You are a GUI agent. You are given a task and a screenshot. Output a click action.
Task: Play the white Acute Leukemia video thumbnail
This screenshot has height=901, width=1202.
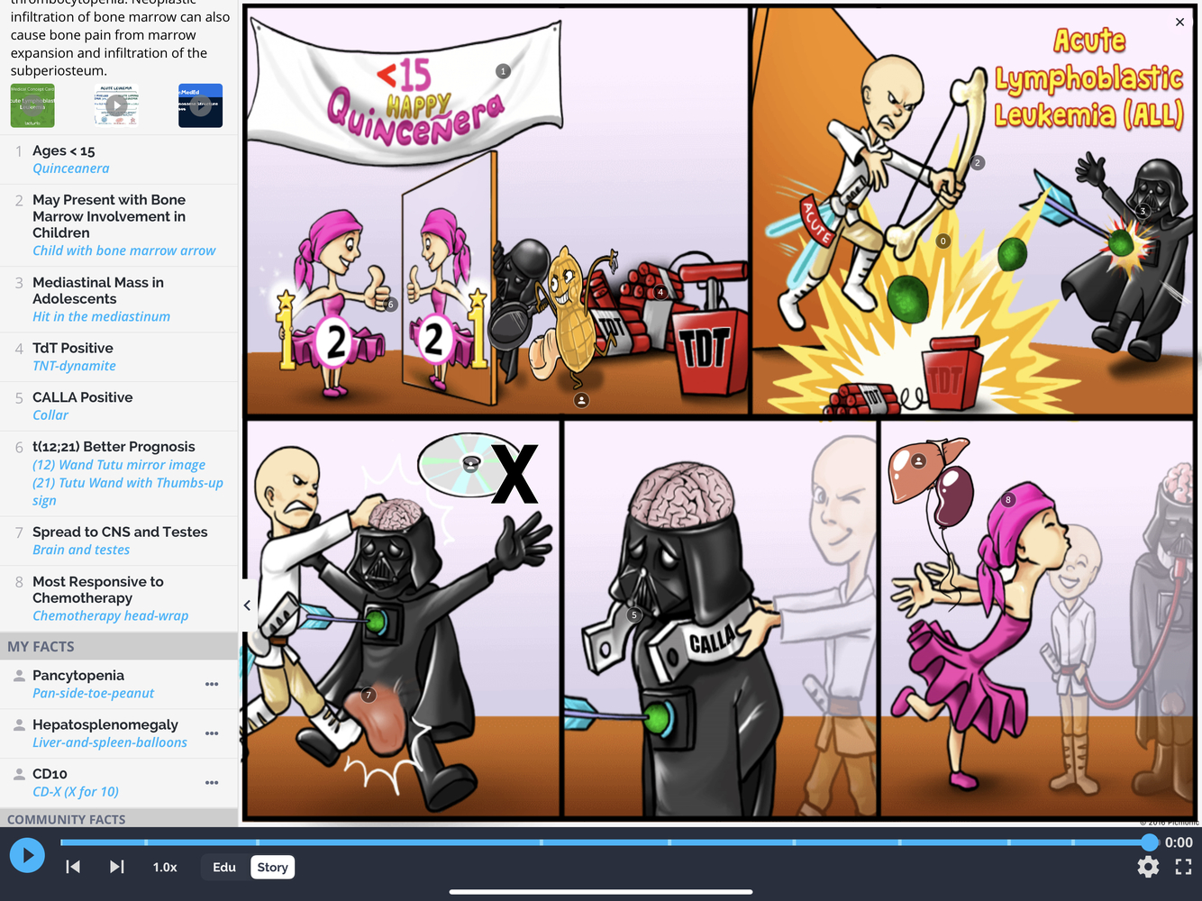tap(116, 105)
